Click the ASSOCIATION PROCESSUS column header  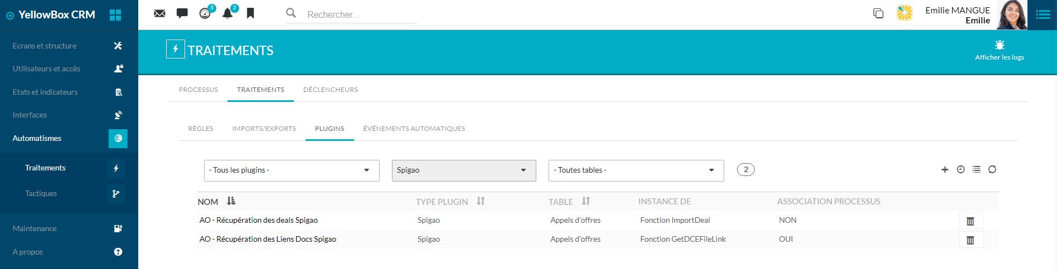point(829,202)
